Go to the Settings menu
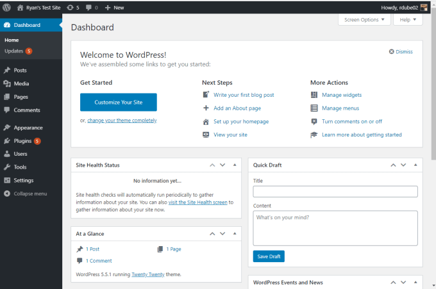The width and height of the screenshot is (436, 289). pyautogui.click(x=23, y=180)
